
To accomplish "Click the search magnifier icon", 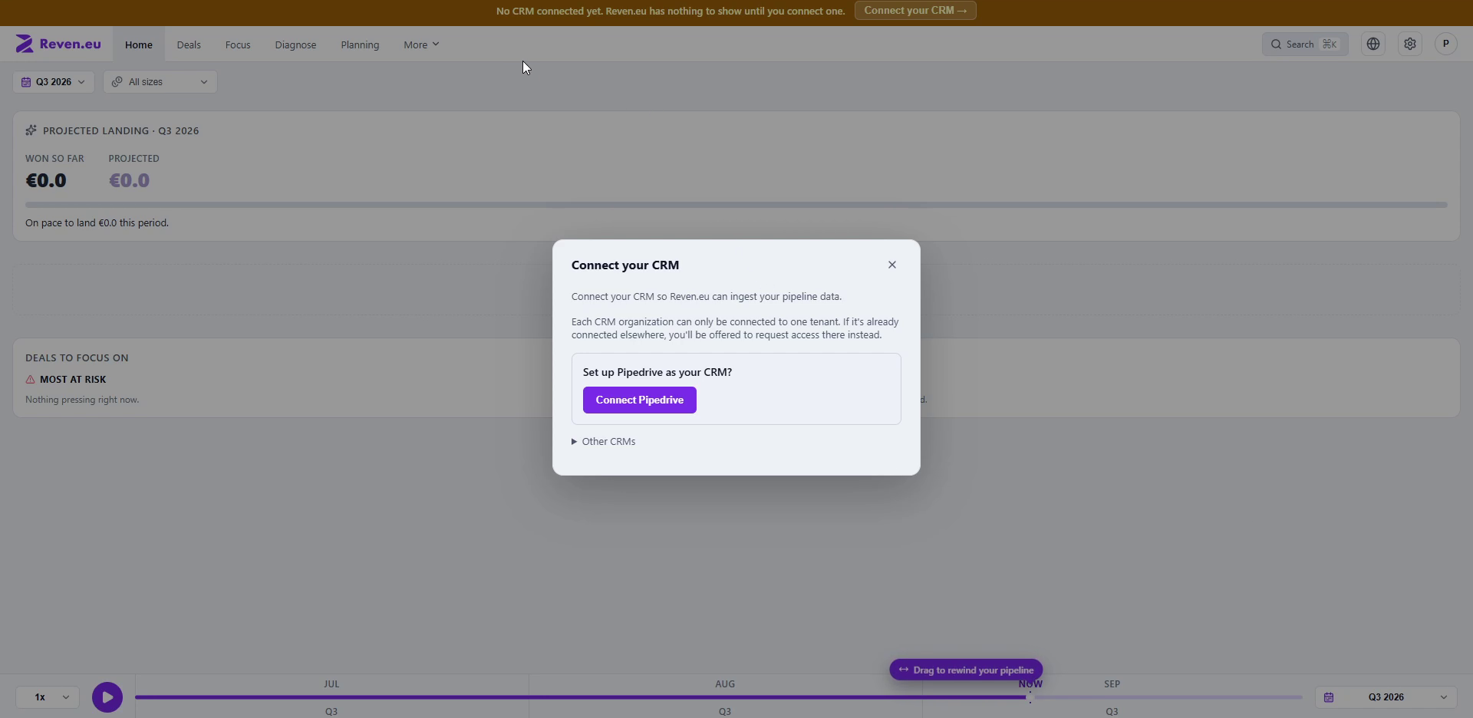I will pyautogui.click(x=1277, y=44).
